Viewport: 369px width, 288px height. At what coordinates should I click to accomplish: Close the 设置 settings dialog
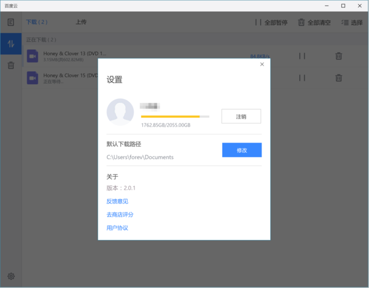[x=262, y=64]
